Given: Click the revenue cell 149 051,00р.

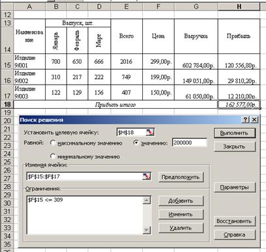Looking at the screenshot, I should (x=196, y=77).
